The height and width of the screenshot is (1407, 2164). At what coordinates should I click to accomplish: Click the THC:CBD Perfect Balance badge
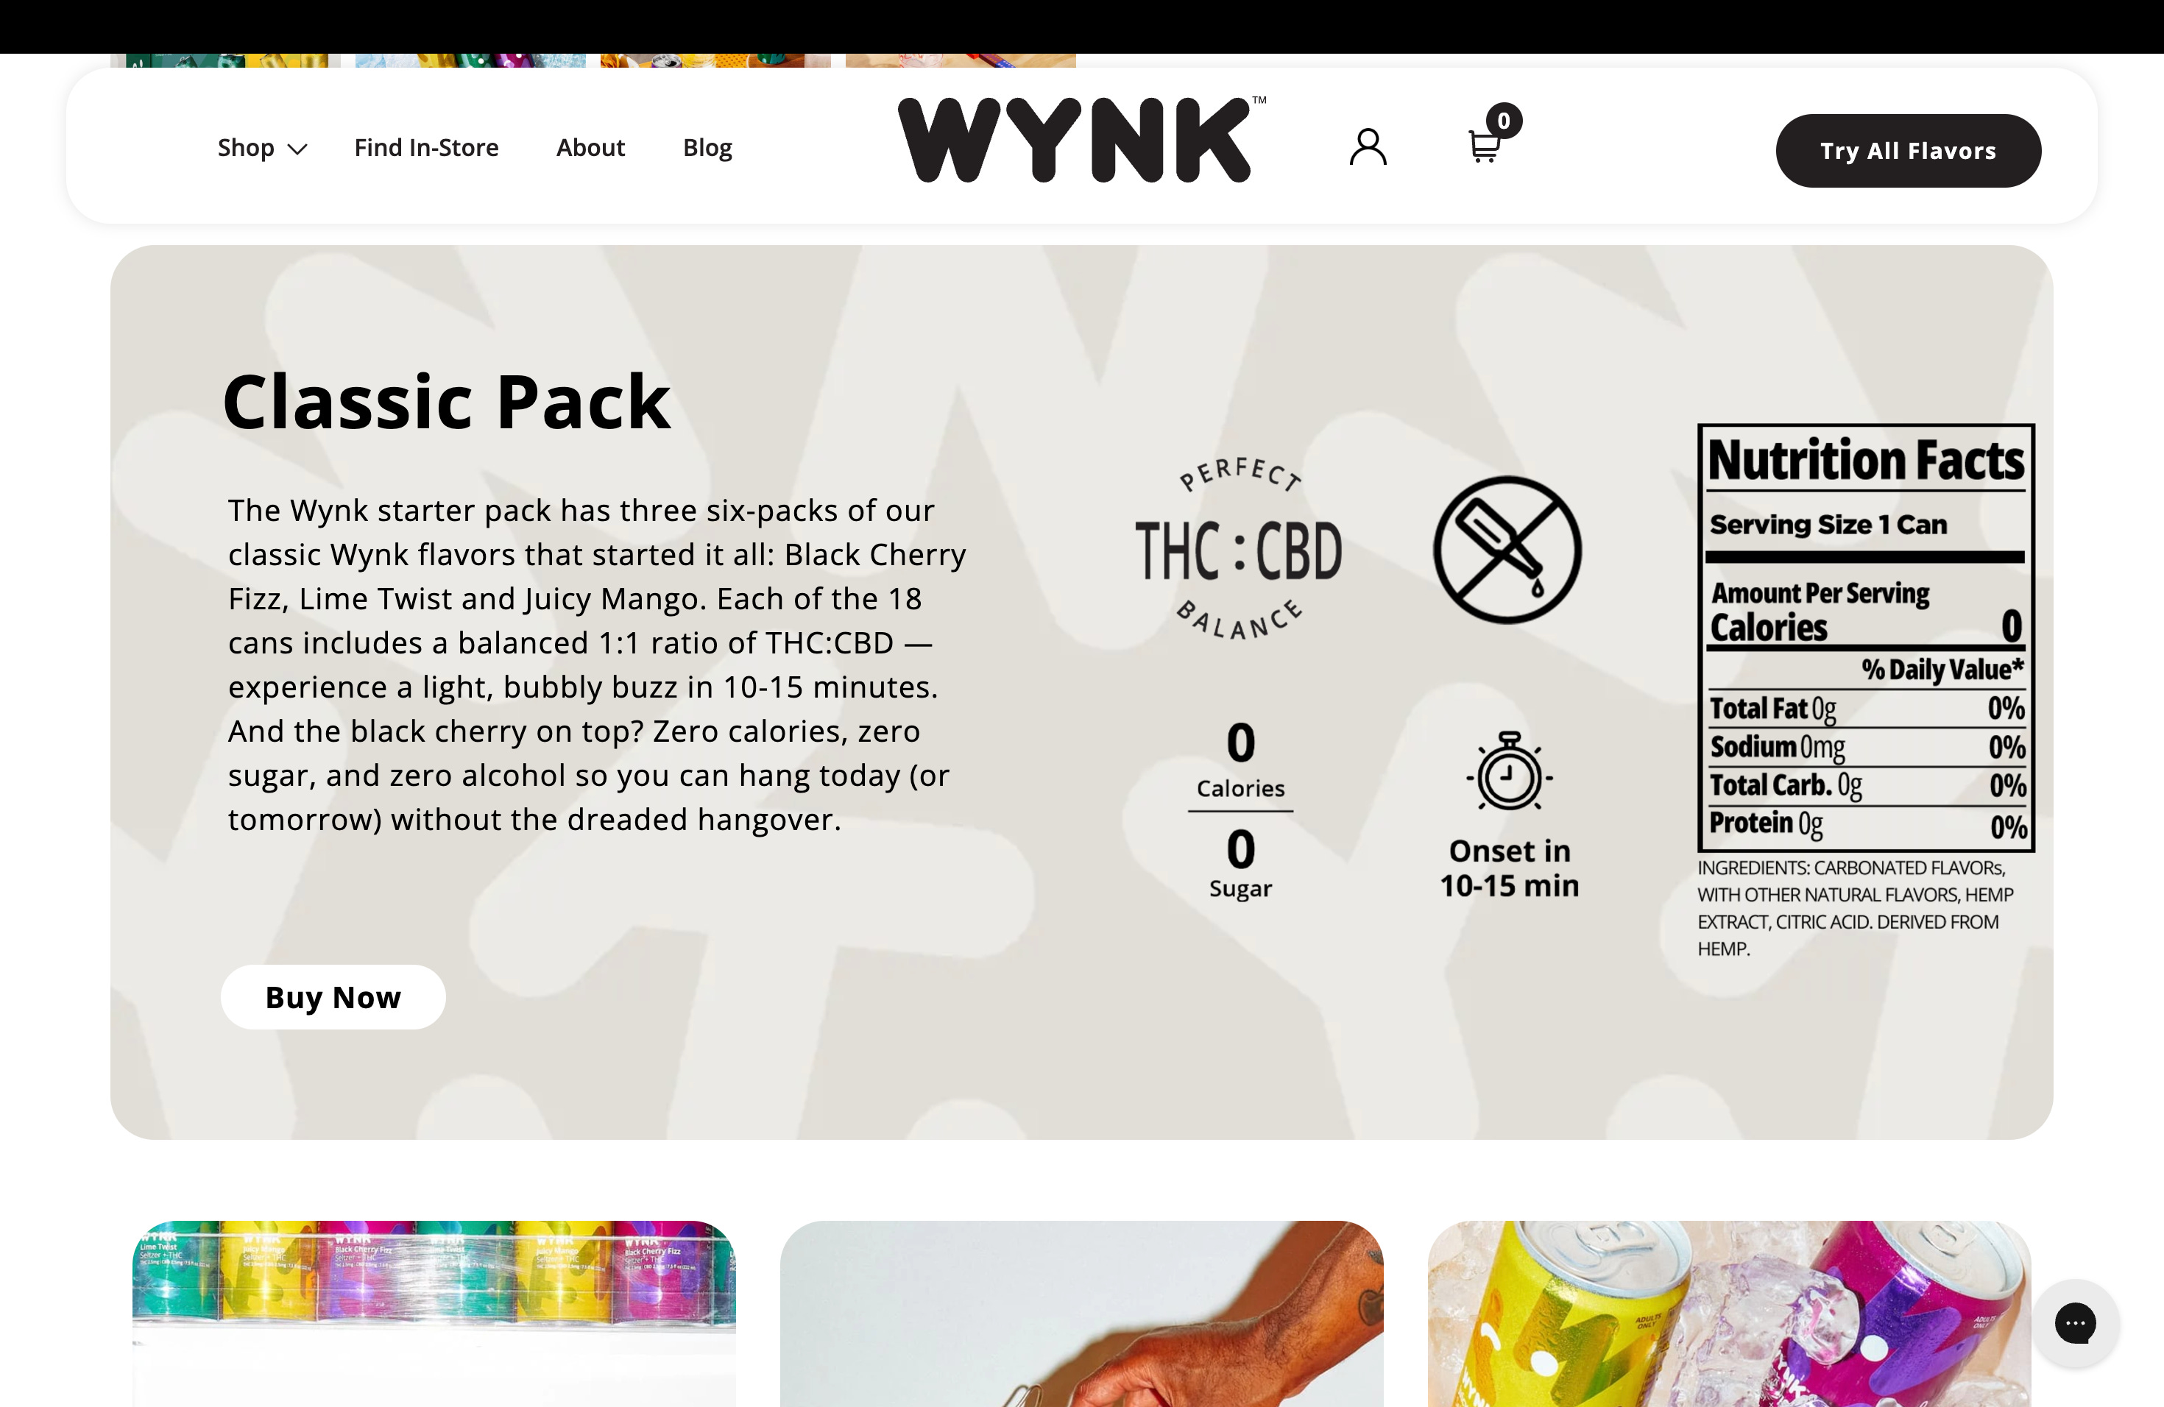click(x=1240, y=550)
